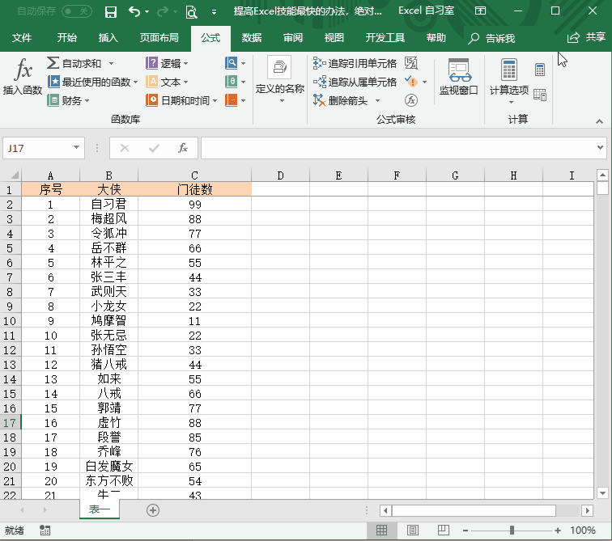The height and width of the screenshot is (541, 612).
Task: Save the workbook with the floppy disk icon
Action: (x=111, y=12)
